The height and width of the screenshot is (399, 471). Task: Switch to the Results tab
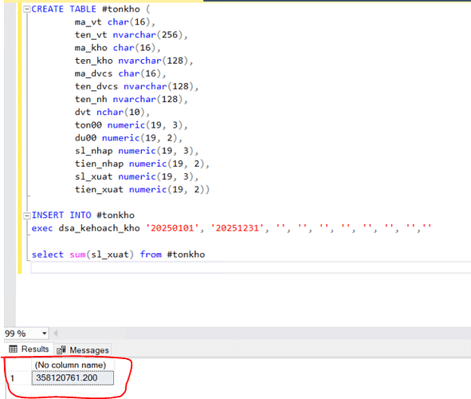click(x=29, y=349)
